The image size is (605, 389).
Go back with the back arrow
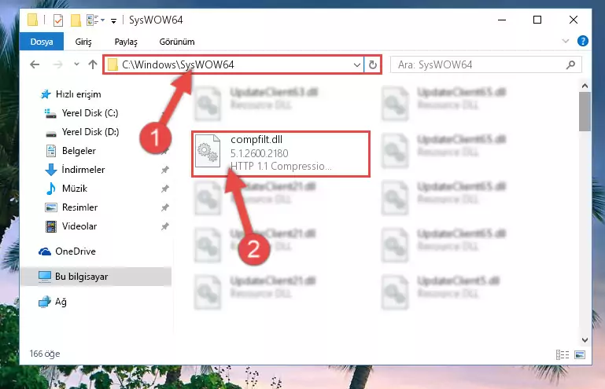coord(35,64)
